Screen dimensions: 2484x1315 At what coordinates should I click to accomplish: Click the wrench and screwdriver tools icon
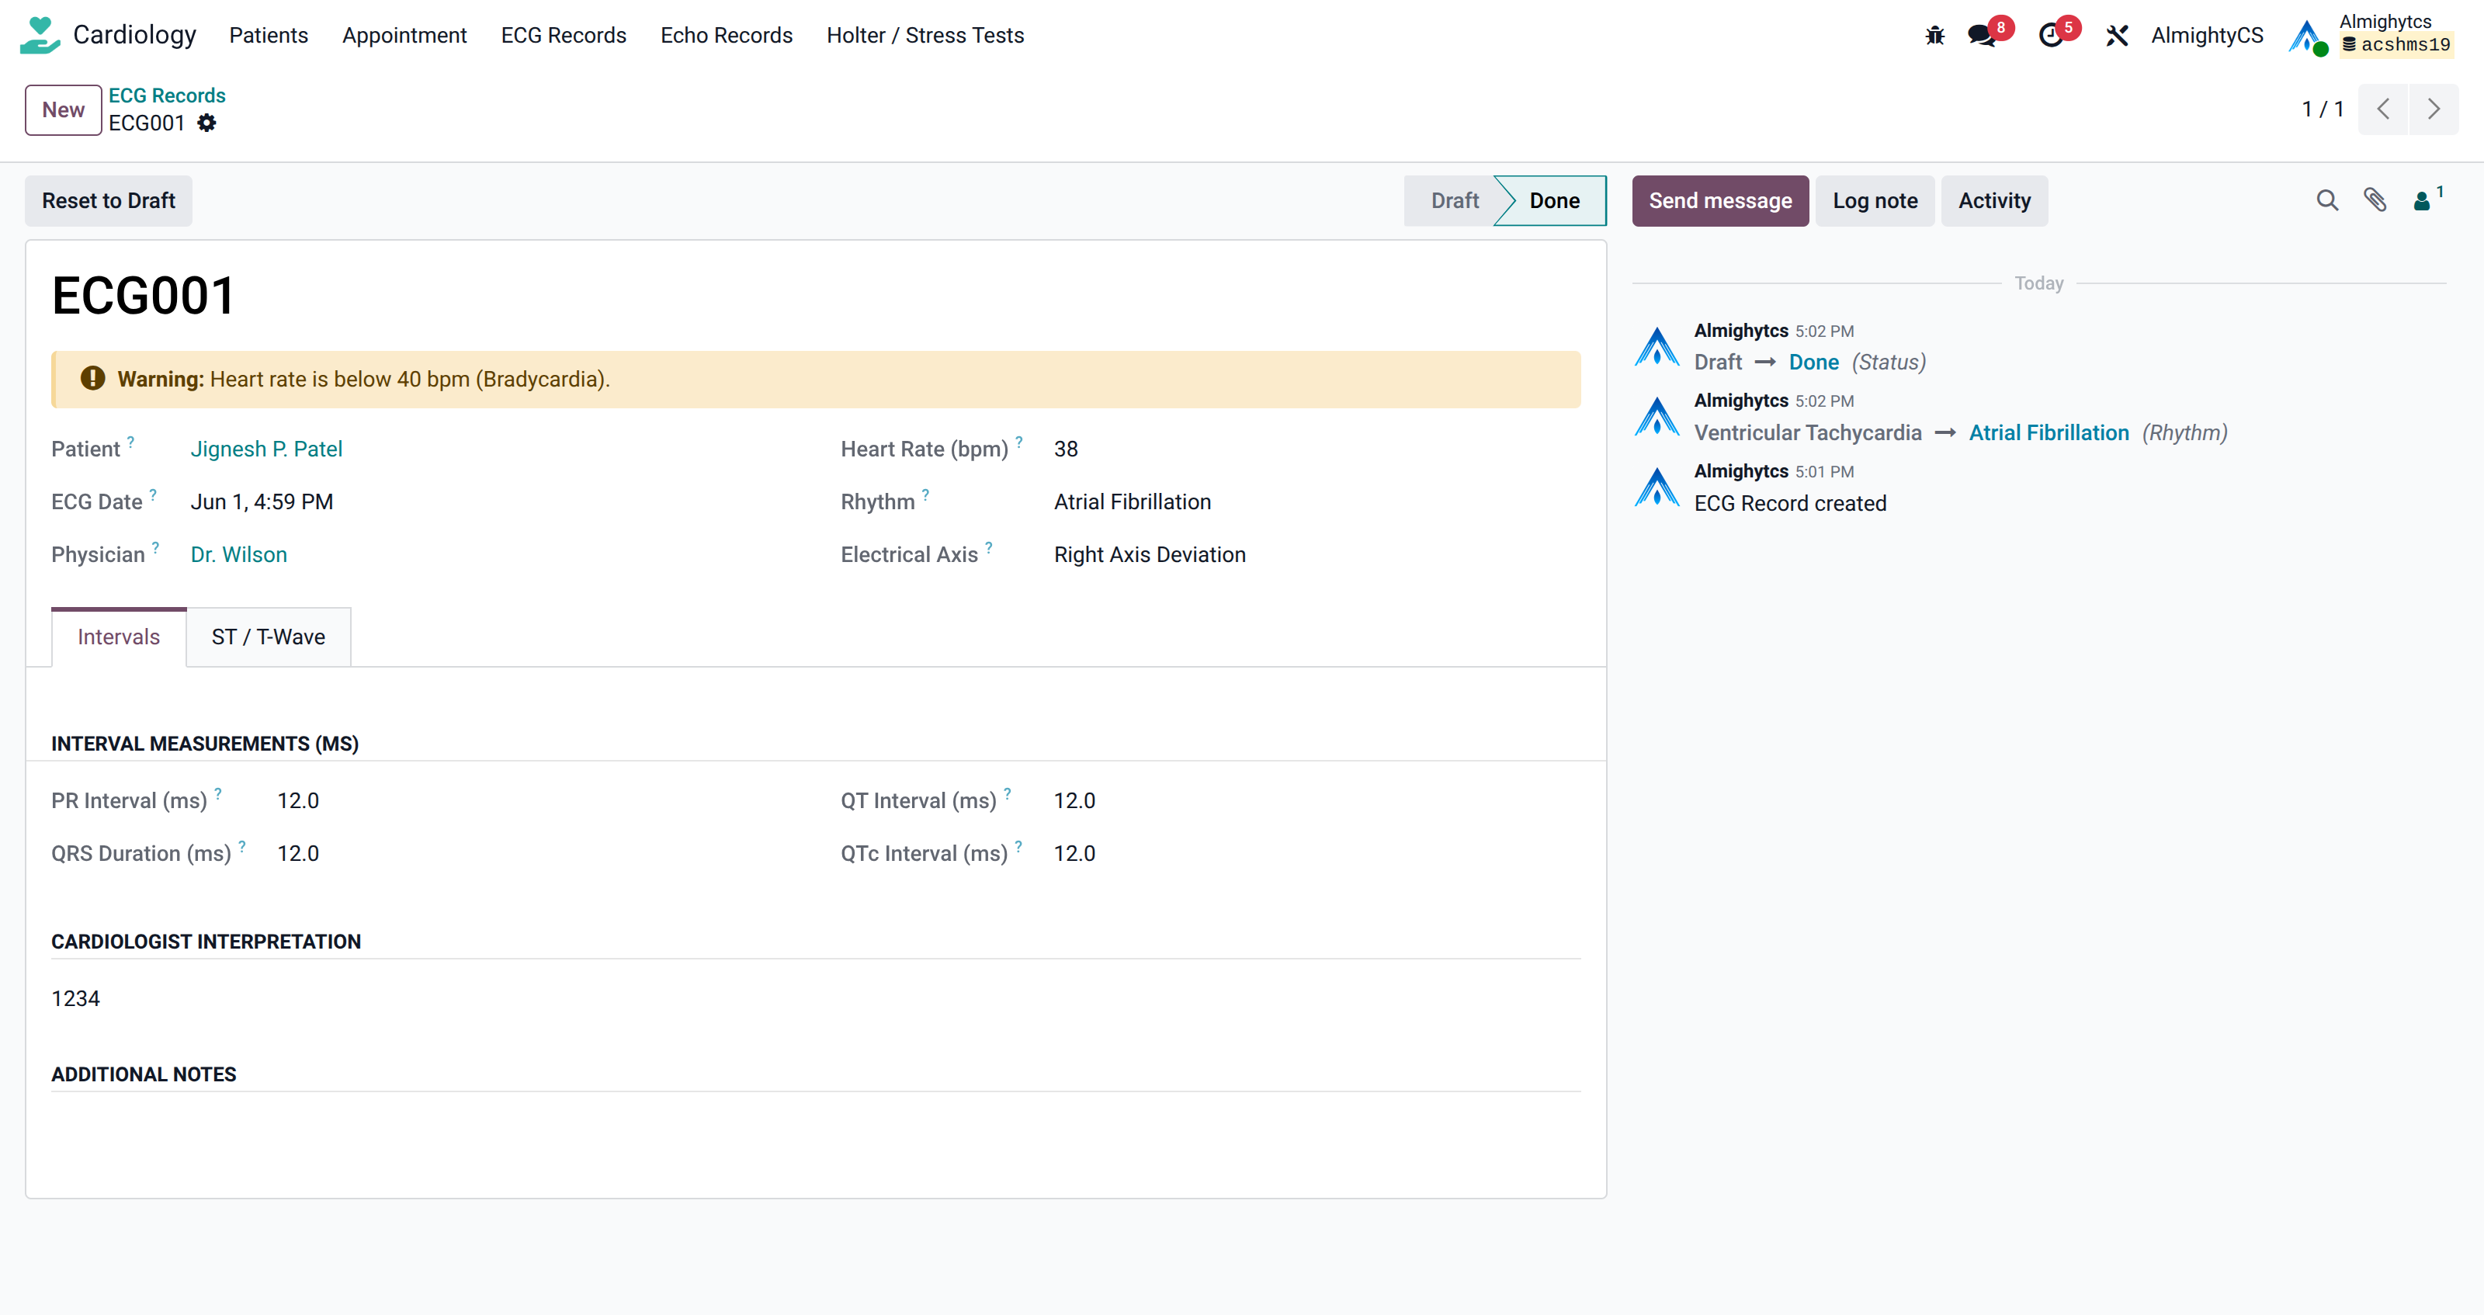click(2117, 36)
